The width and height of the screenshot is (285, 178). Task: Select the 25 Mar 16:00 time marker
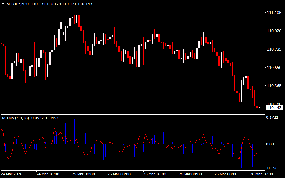click(x=155, y=174)
